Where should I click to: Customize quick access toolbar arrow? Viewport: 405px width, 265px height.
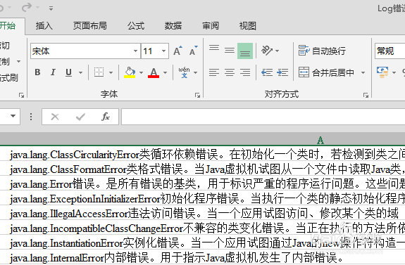(x=51, y=8)
